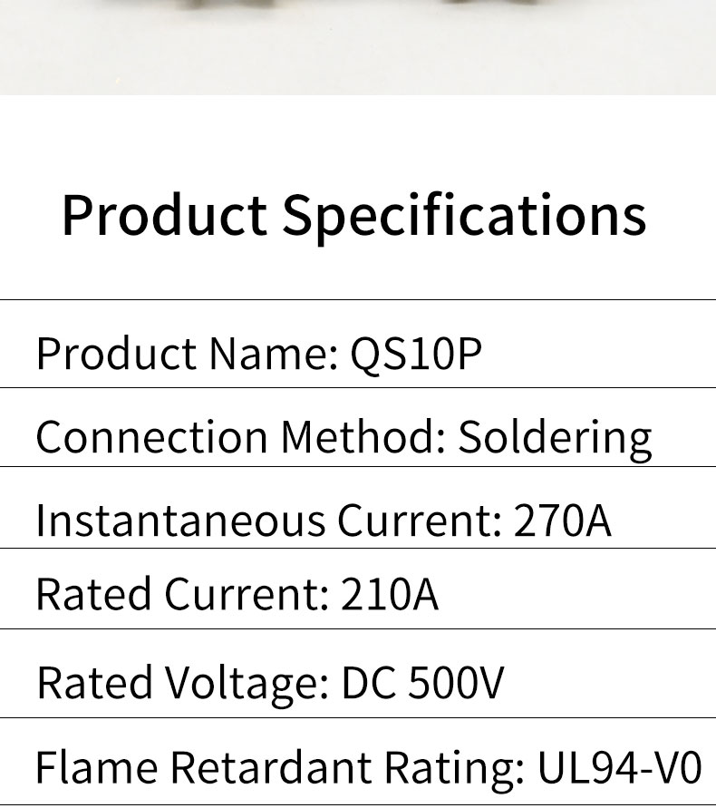The image size is (716, 808).
Task: Click the word Specifications in the heading
Action: pyautogui.click(x=464, y=216)
